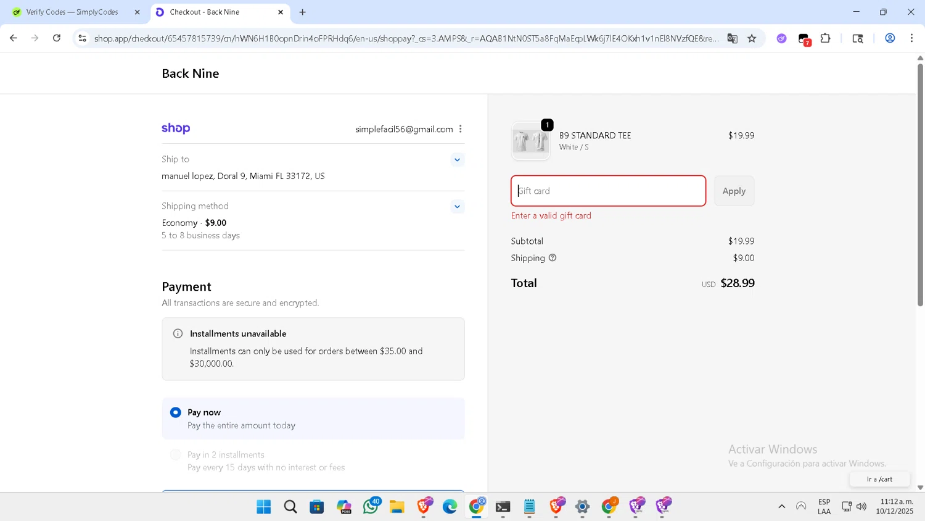Viewport: 925px width, 521px height.
Task: Open site information icon in address bar
Action: 82,38
